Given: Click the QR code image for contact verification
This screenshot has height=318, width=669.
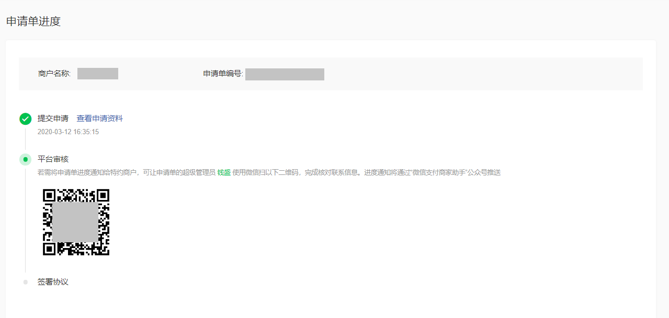Looking at the screenshot, I should [x=76, y=222].
